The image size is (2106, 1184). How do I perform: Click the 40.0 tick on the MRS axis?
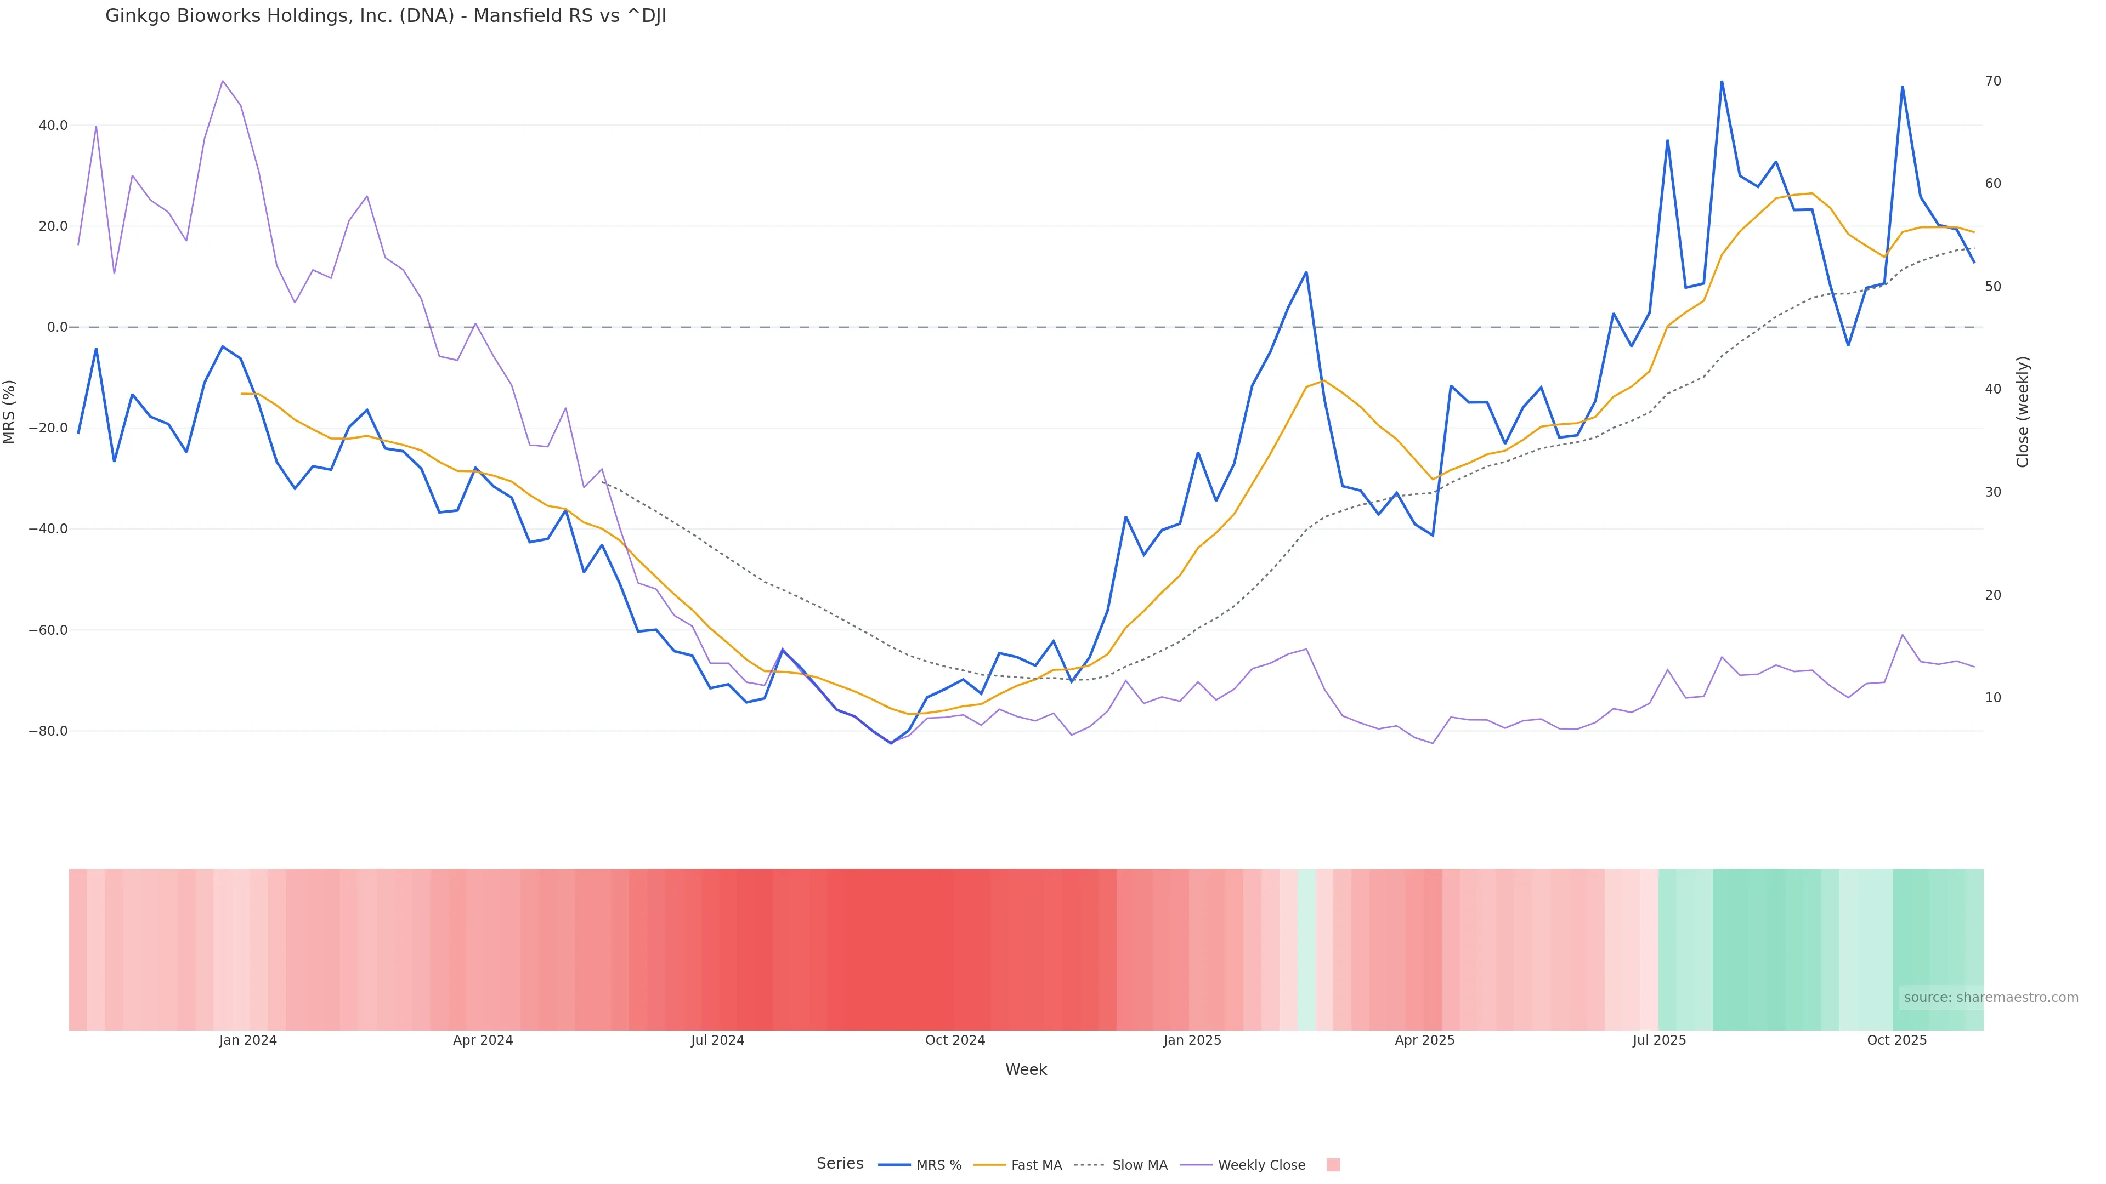pyautogui.click(x=52, y=126)
